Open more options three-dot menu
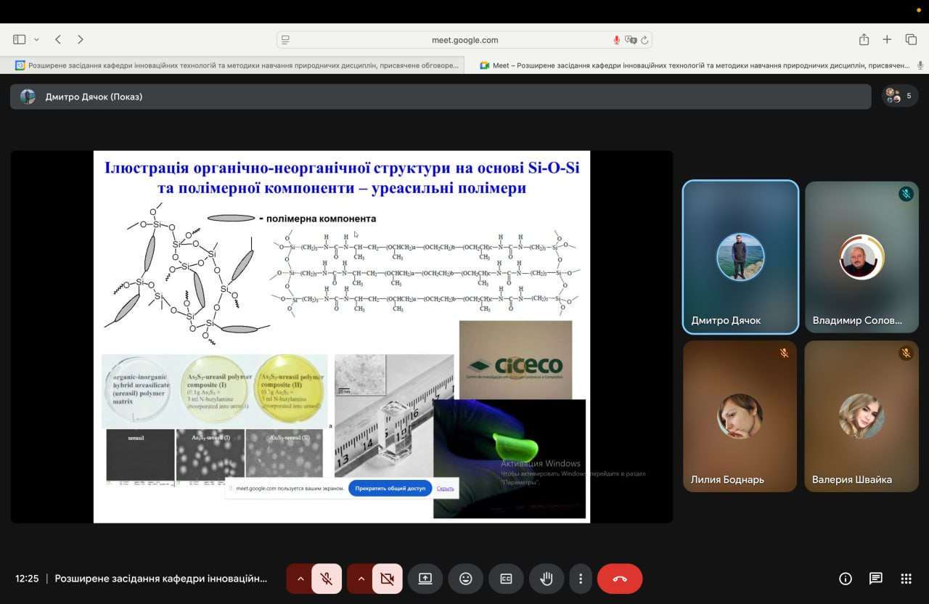929x604 pixels. point(581,579)
